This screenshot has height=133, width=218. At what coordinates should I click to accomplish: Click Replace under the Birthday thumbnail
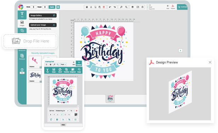pos(32,81)
